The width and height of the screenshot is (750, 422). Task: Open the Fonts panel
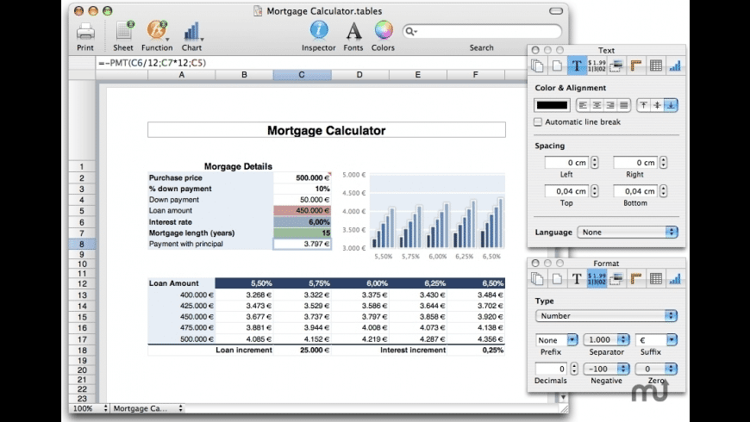tap(353, 31)
